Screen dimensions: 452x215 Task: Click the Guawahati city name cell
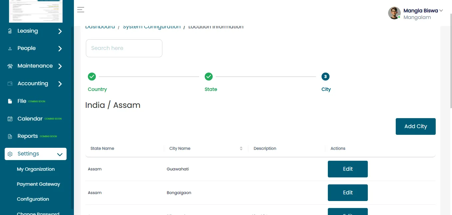tap(178, 169)
